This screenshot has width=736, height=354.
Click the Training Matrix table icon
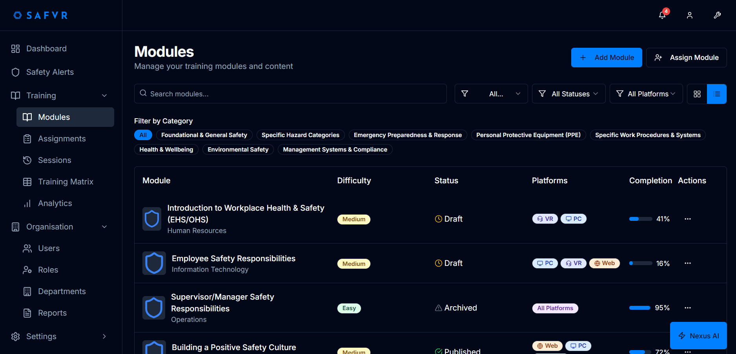pos(27,182)
